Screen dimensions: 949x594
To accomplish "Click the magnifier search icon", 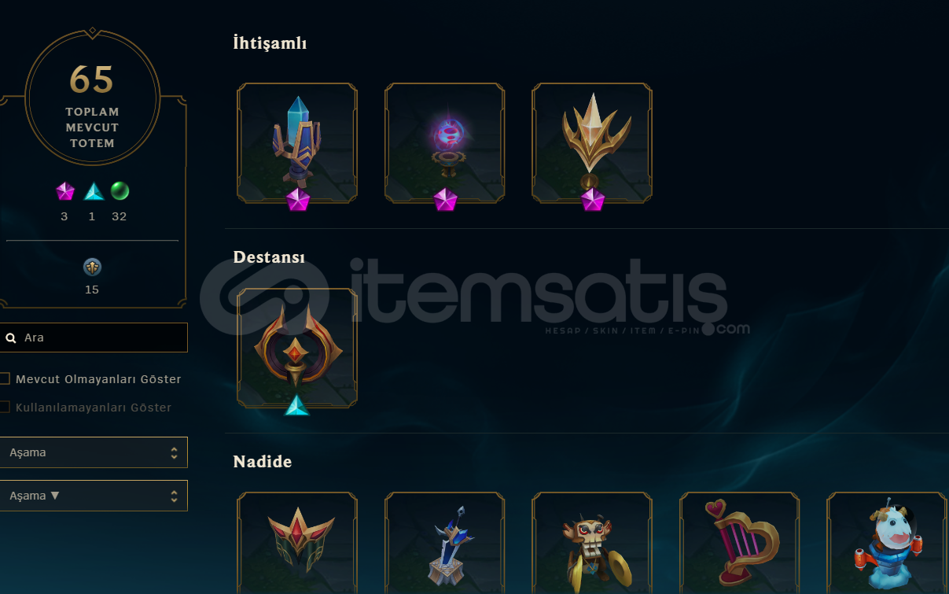I will tap(11, 338).
